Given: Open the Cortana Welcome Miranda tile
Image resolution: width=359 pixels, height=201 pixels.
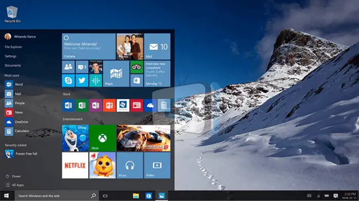Looking at the screenshot, I should [88, 47].
